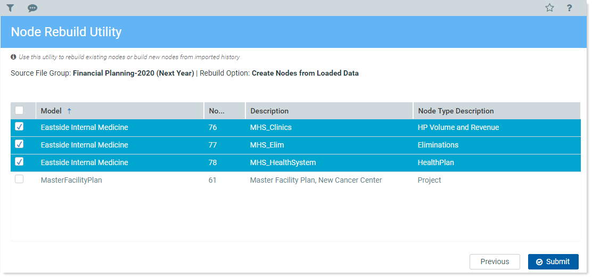Sort by the Model column header
This screenshot has width=592, height=278.
(x=51, y=111)
